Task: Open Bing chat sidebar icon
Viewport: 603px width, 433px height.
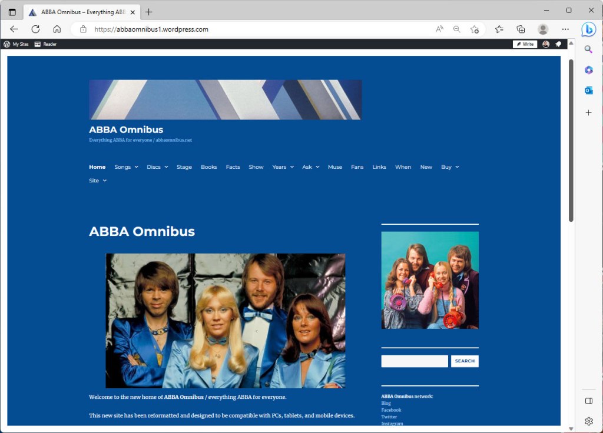Action: click(588, 29)
